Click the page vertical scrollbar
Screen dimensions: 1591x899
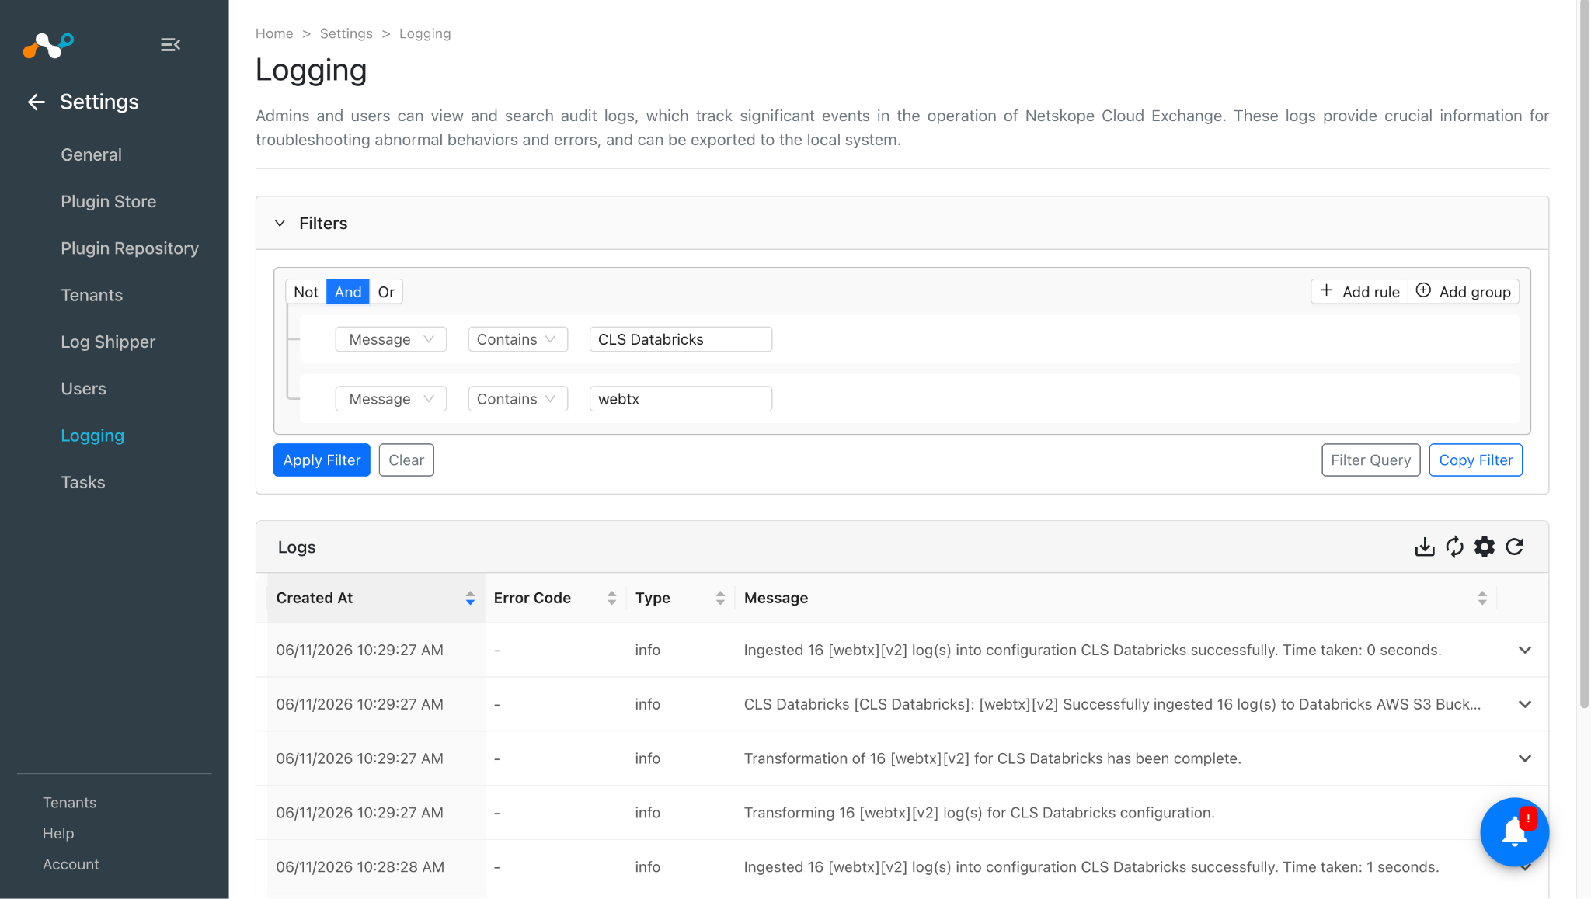click(x=1584, y=355)
